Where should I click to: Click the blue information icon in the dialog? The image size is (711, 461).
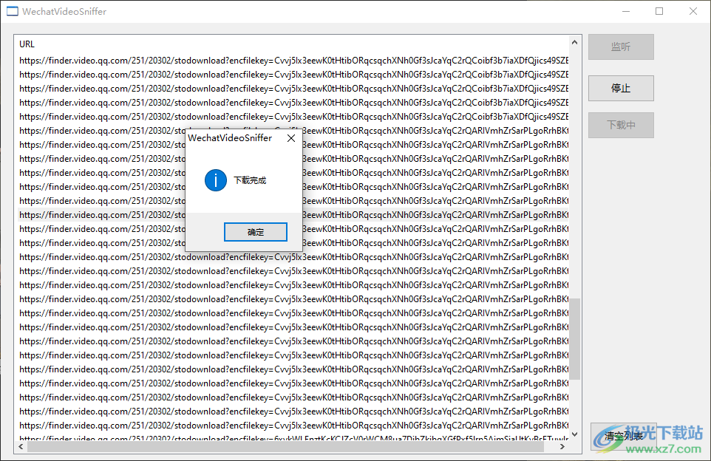[x=216, y=180]
